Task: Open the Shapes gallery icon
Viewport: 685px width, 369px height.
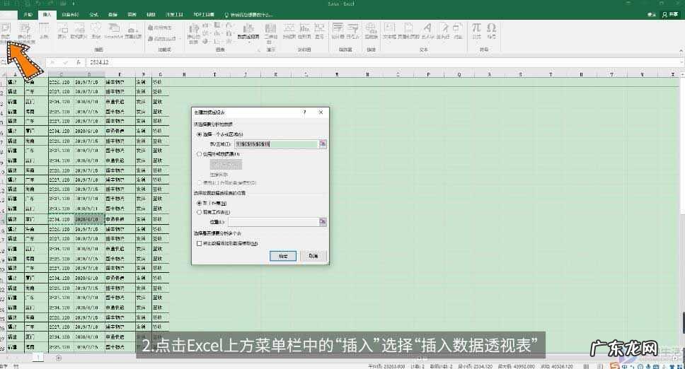Action: point(96,31)
